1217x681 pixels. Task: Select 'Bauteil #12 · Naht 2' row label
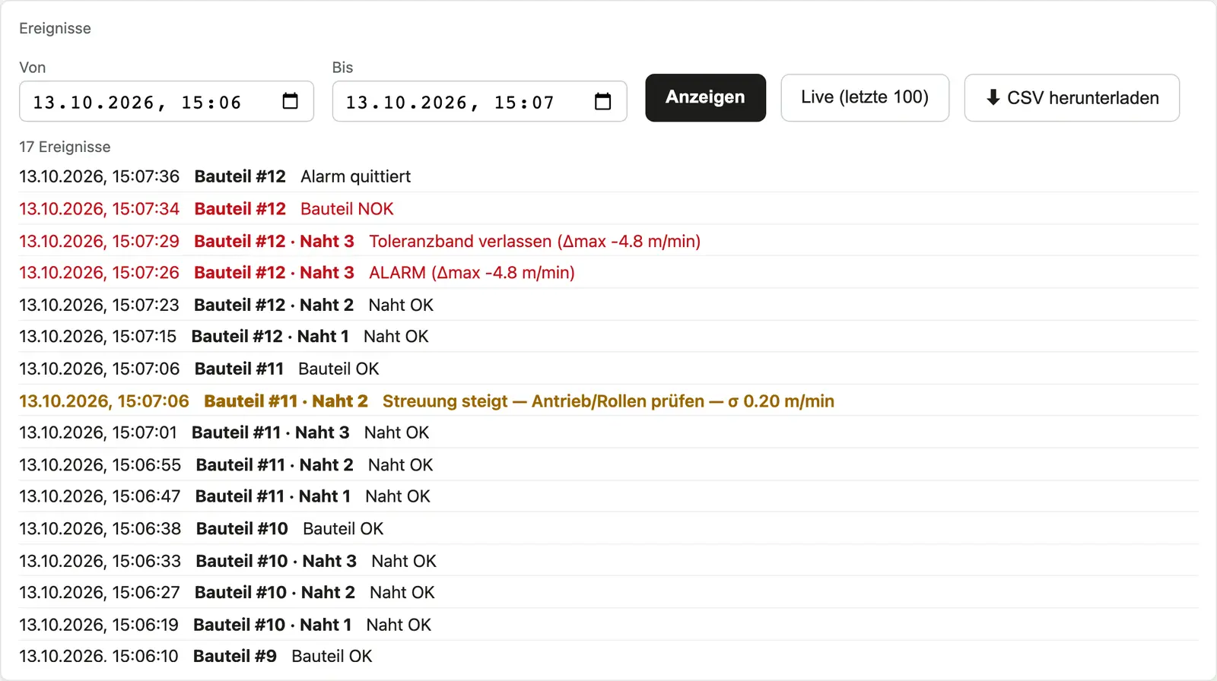(x=274, y=305)
